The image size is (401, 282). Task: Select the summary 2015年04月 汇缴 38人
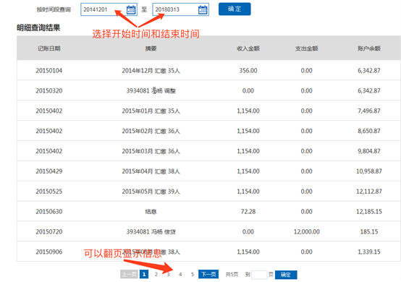(151, 171)
